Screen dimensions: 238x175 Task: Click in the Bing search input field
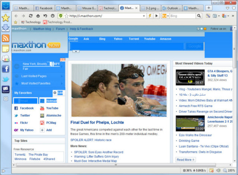click(x=183, y=16)
